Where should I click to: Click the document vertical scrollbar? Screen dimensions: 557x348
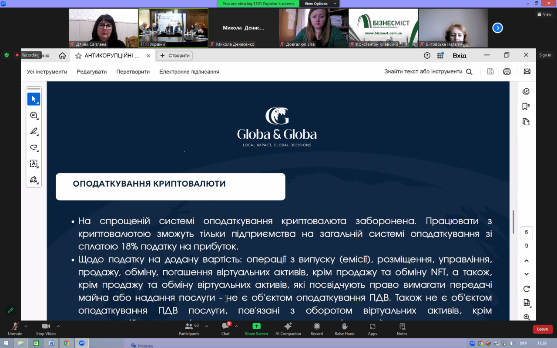coord(513,222)
